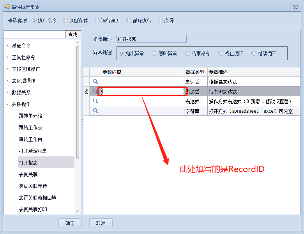This screenshot has width=304, height=234.
Task: Click the magnifier icon in the 模板名表达式 row
Action: click(x=95, y=82)
